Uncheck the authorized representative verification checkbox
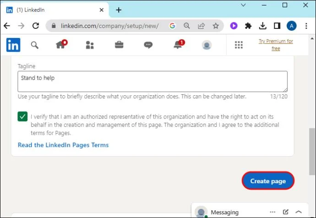Image resolution: width=316 pixels, height=218 pixels. coord(22,116)
